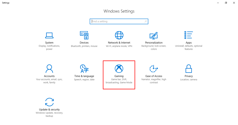Open Apps list icon
The image size is (238, 125).
(189, 35)
